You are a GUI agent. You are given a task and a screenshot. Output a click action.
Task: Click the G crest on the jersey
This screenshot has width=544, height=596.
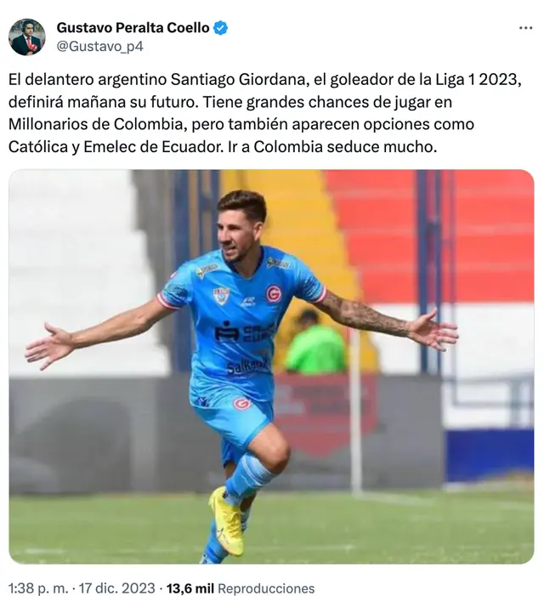[x=274, y=293]
